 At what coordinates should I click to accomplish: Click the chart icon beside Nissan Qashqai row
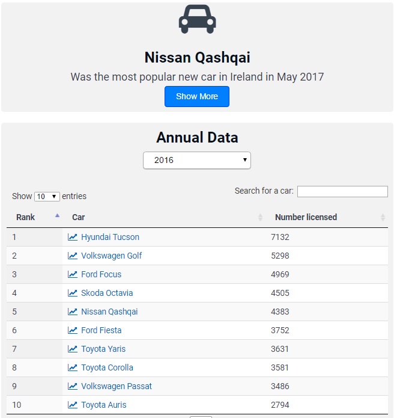click(73, 312)
